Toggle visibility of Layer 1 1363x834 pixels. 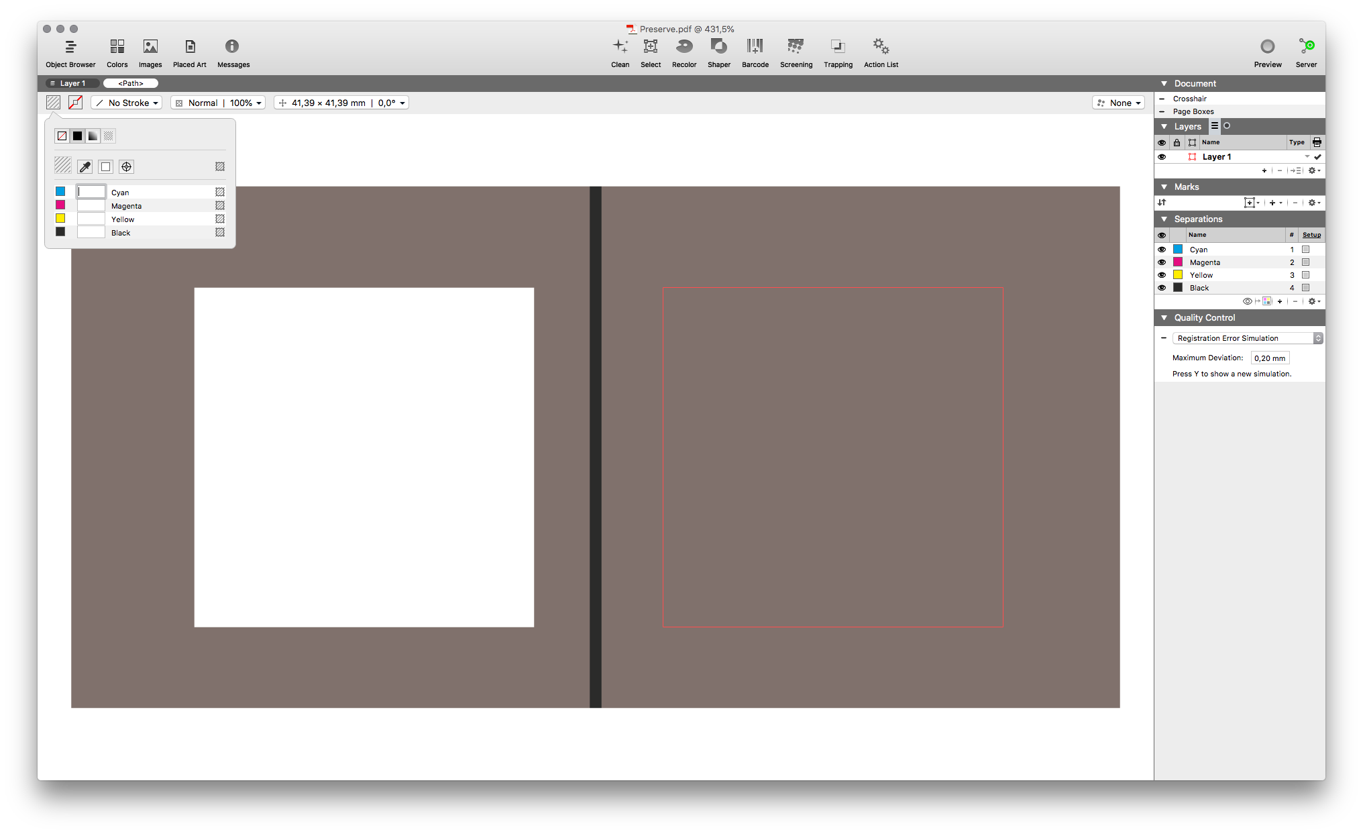1162,156
